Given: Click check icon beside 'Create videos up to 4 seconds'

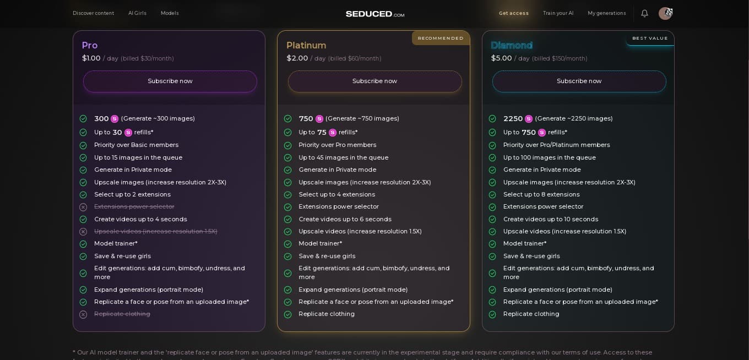Looking at the screenshot, I should (83, 220).
